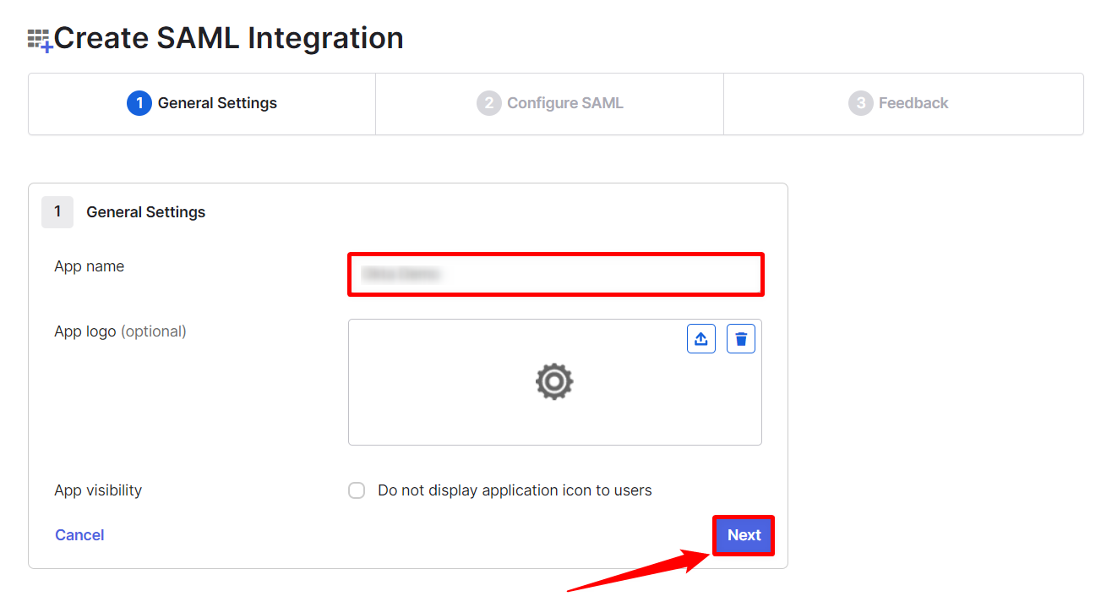Click the gear placeholder logo image

pos(554,381)
